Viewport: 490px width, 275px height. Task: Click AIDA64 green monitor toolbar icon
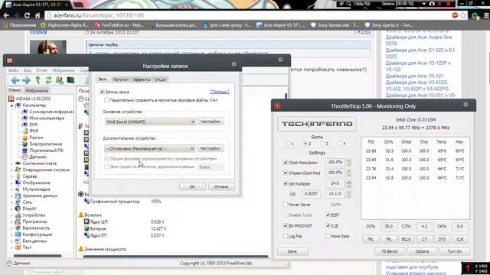(x=70, y=80)
